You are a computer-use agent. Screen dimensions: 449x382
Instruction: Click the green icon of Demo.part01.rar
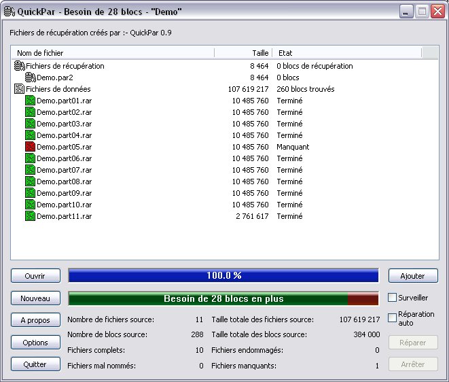point(30,101)
